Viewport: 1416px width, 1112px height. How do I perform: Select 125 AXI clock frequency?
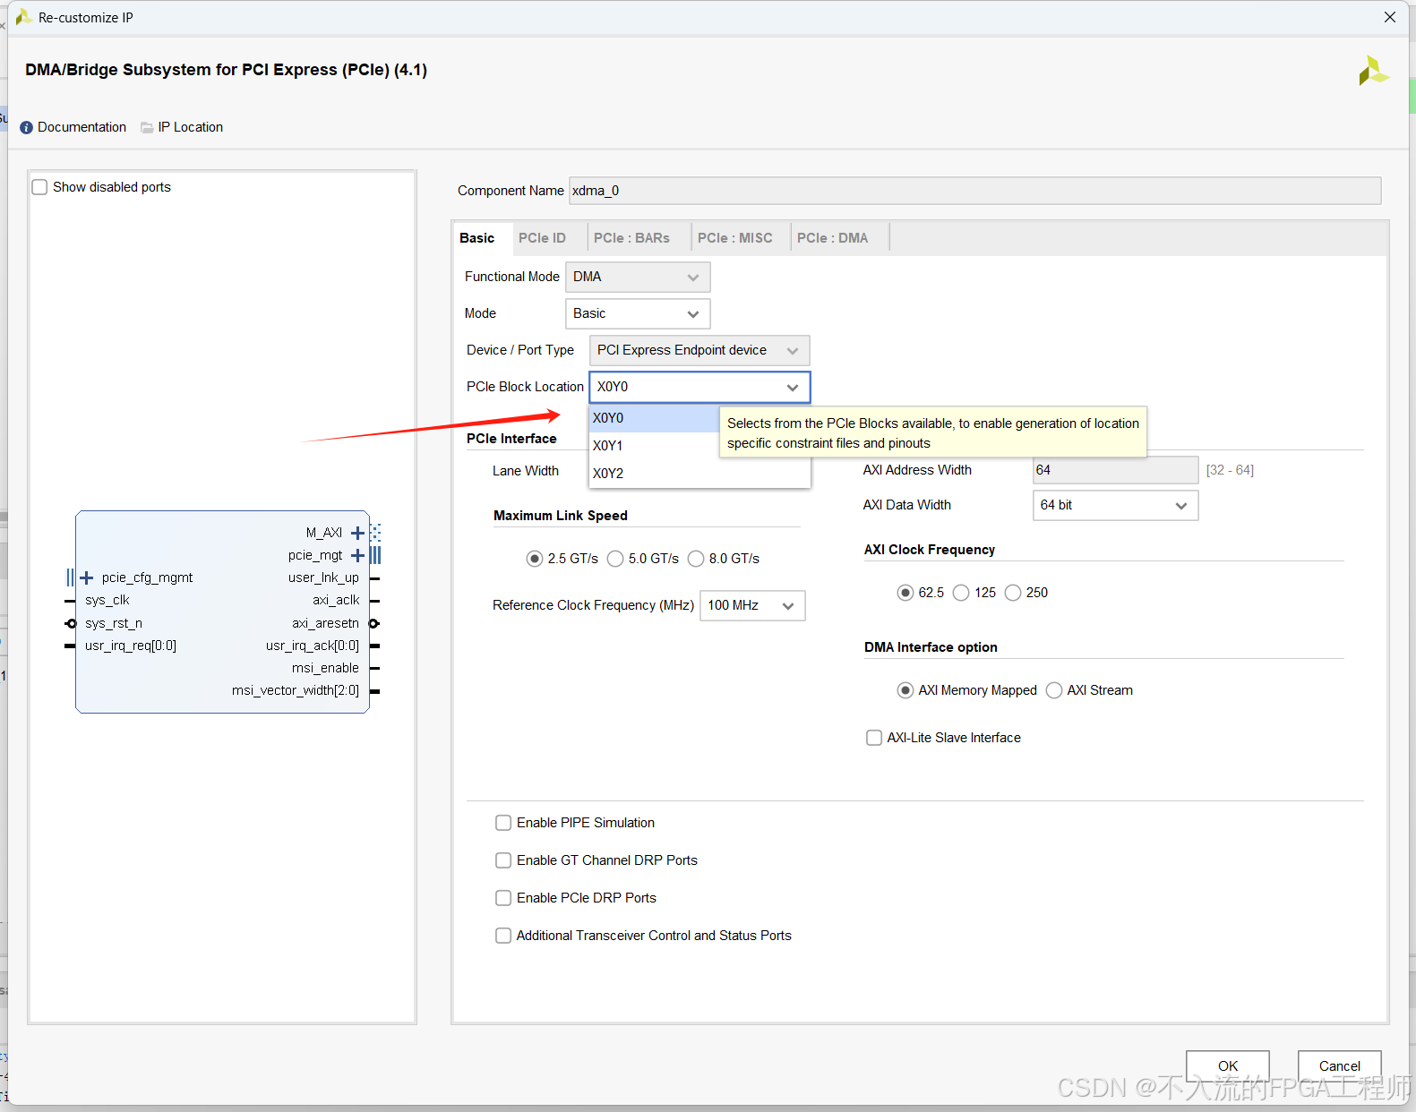961,593
